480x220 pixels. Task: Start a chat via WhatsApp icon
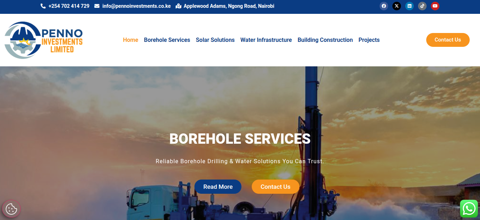pyautogui.click(x=469, y=209)
